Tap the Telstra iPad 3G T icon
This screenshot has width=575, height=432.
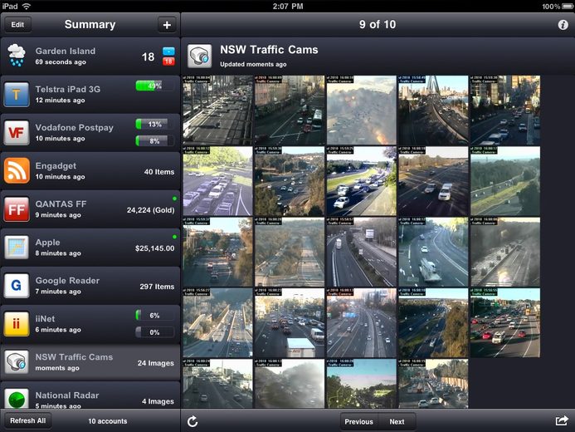(17, 95)
